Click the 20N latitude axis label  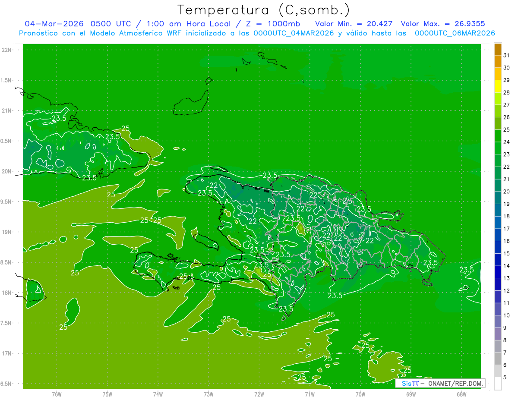pos(7,171)
